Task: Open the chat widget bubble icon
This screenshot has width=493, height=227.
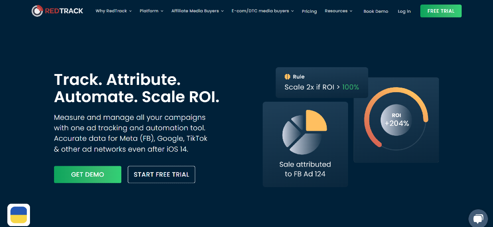Action: click(x=478, y=219)
